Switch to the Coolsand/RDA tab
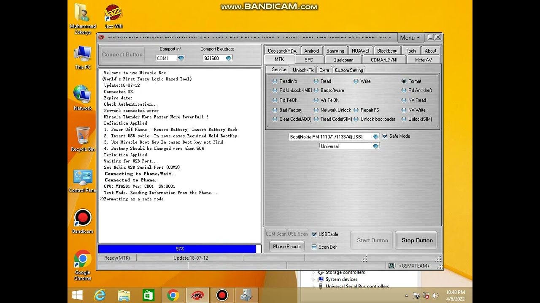This screenshot has width=540, height=303. tap(282, 50)
